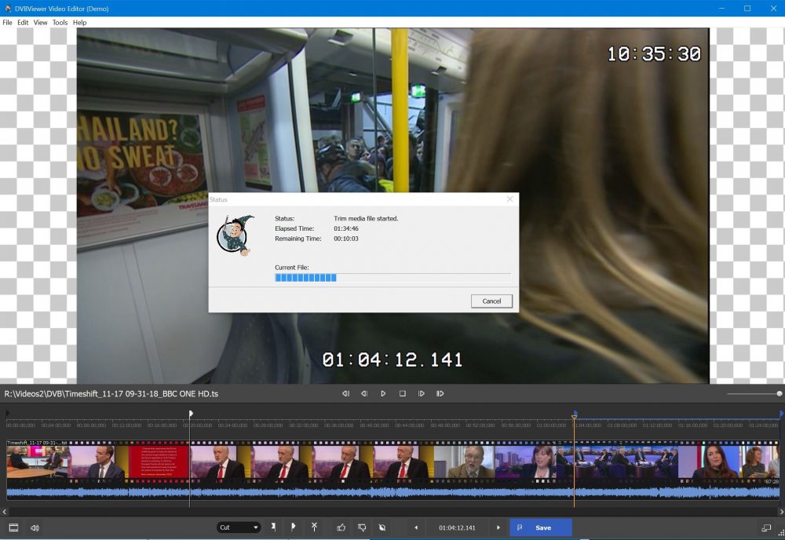Open the Cut mode dropdown
This screenshot has width=785, height=540.
239,527
